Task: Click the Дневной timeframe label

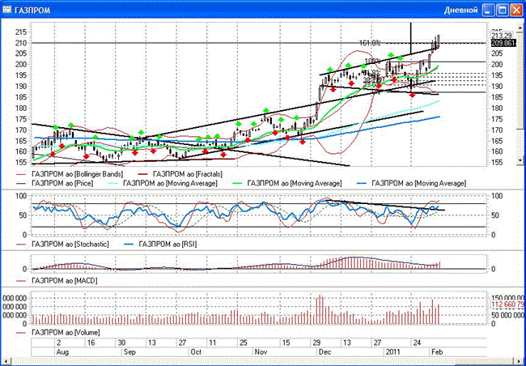Action: 460,11
